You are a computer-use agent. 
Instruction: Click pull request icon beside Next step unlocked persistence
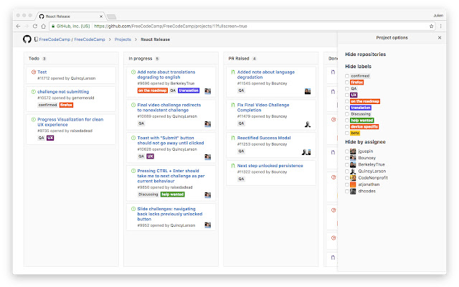[x=233, y=166]
